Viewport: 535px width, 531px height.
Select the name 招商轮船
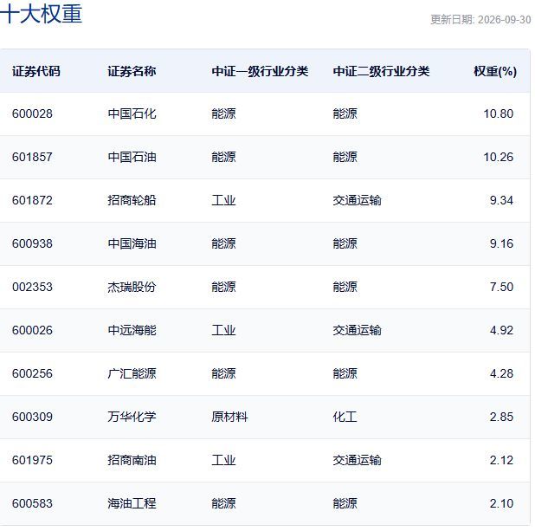132,200
